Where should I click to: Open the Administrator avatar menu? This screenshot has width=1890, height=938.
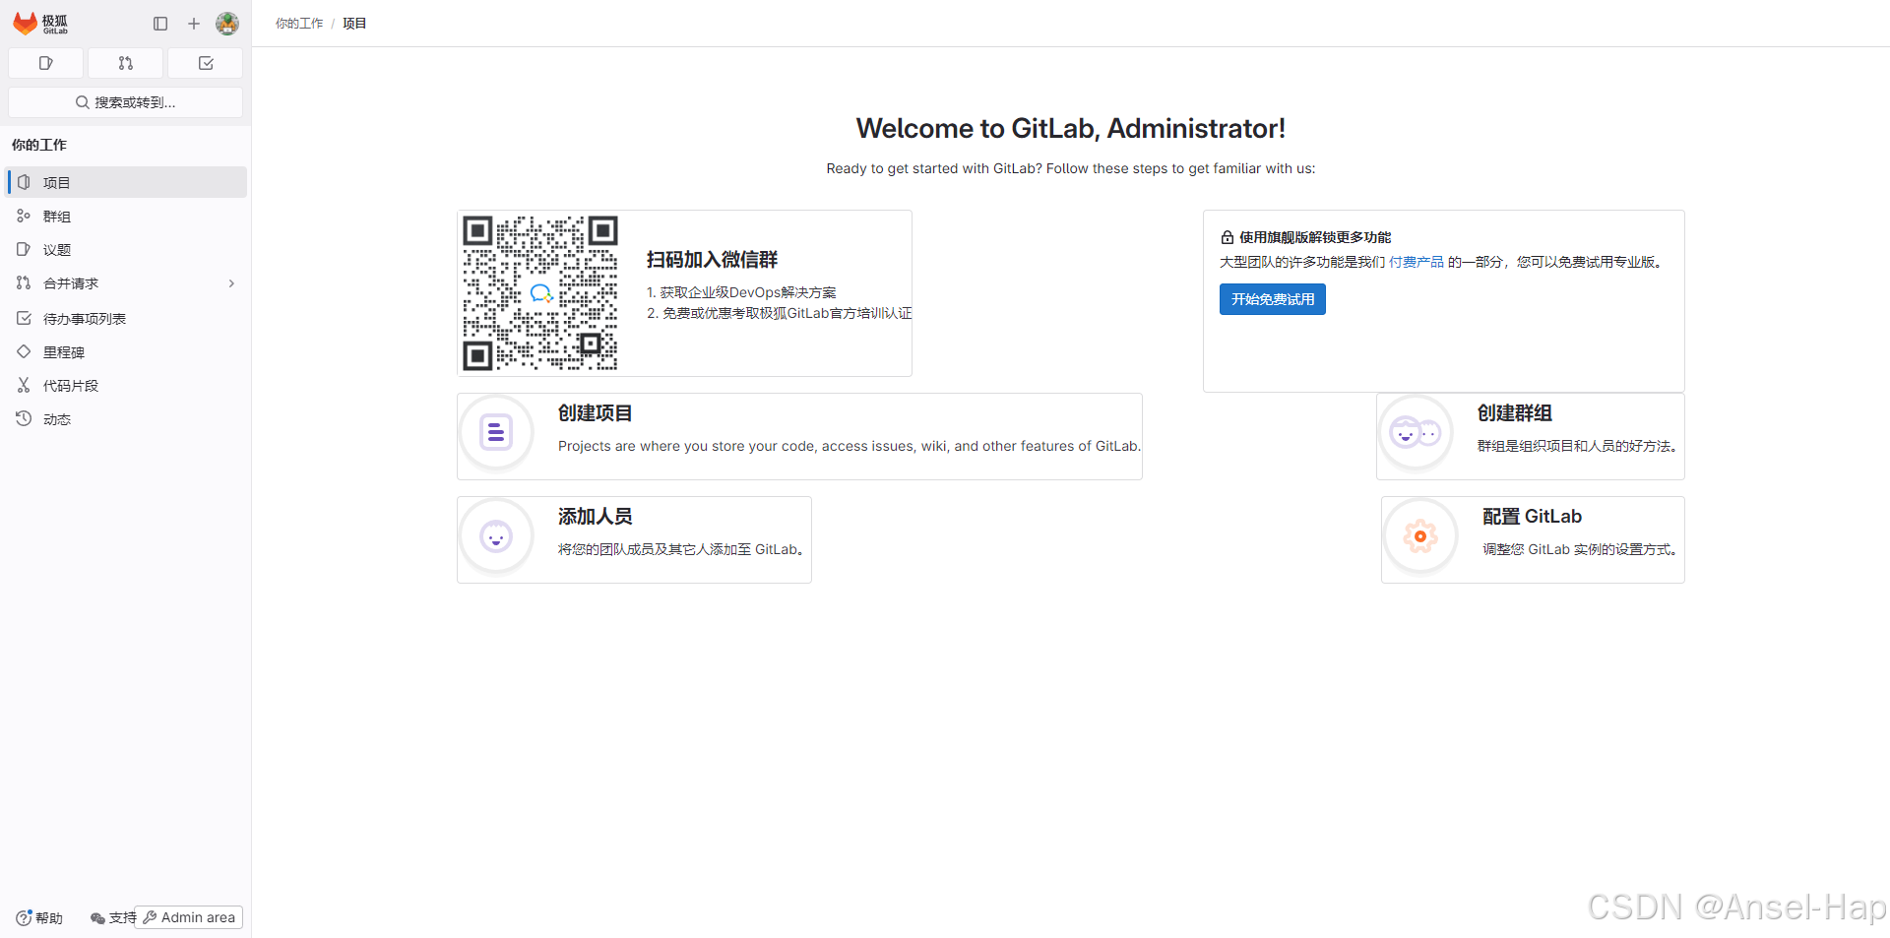(x=227, y=24)
